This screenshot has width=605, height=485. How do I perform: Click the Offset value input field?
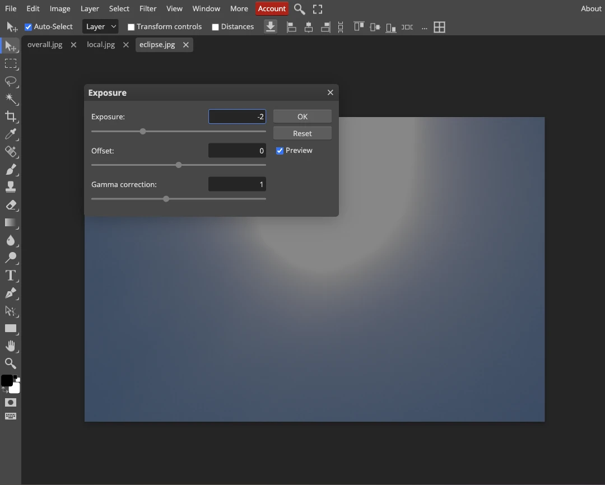point(237,151)
